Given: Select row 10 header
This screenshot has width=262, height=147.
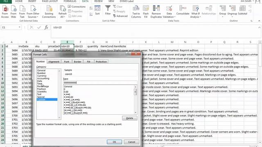Looking at the screenshot, I should click(x=2, y=83).
